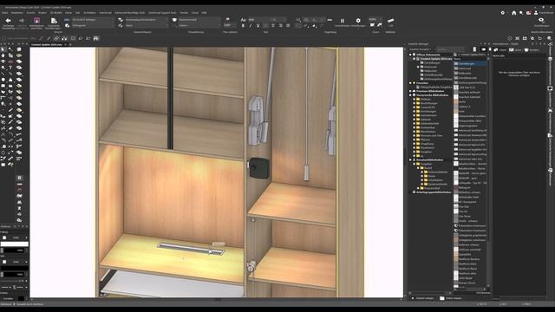
Task: Click the purple save-view icon in the ribbon
Action: tap(36, 21)
